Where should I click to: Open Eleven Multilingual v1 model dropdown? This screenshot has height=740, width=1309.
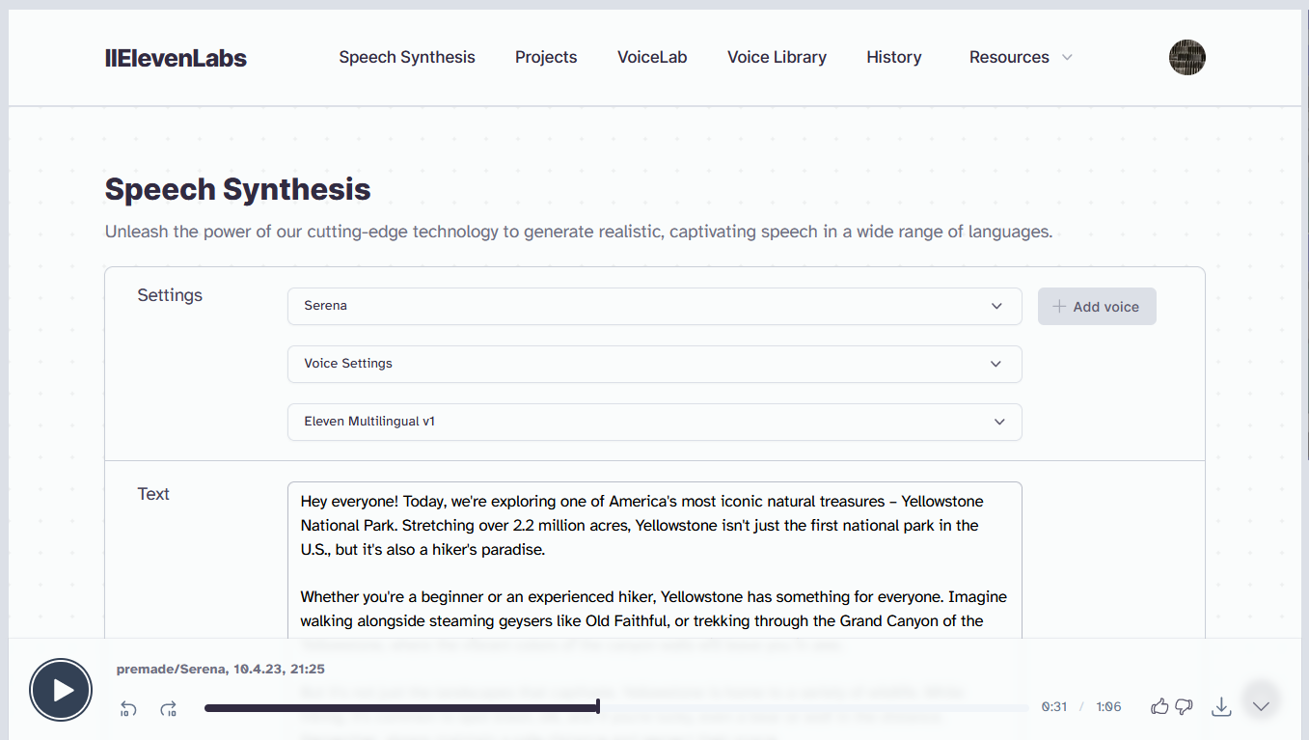655,422
